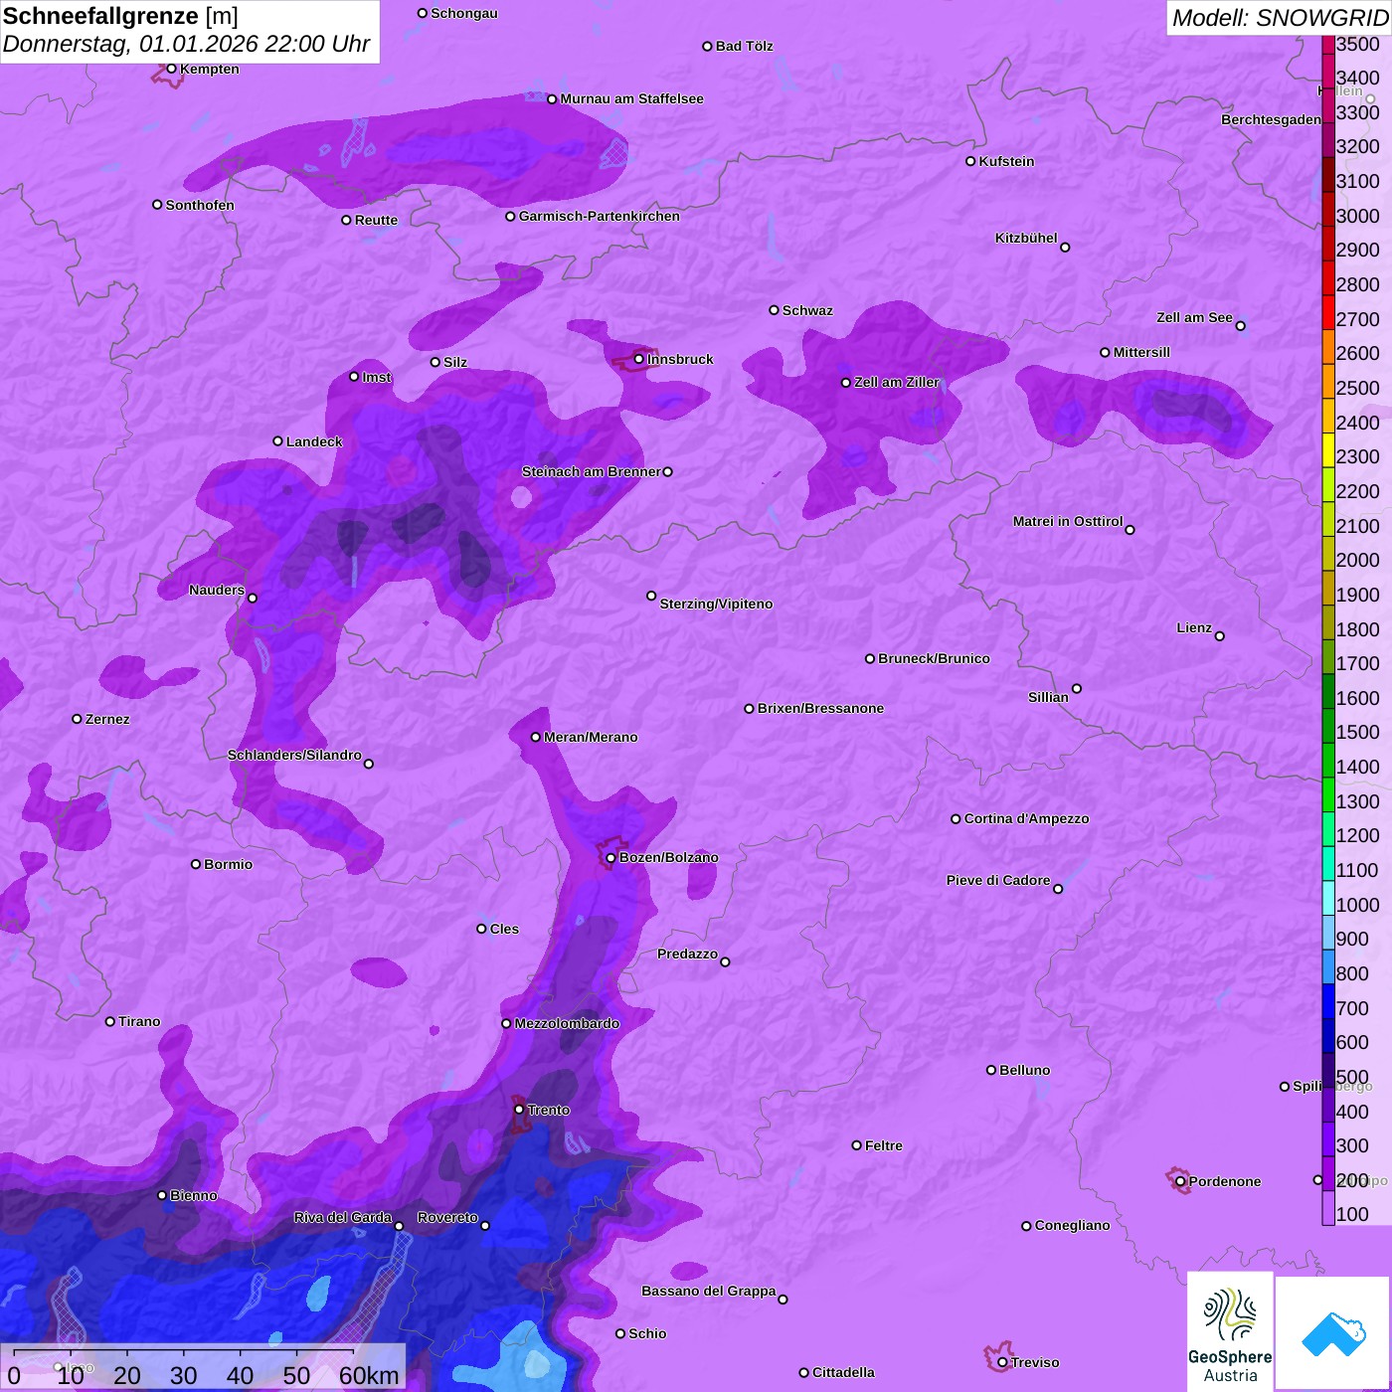Select the Murnau am Staffelsee label
The width and height of the screenshot is (1392, 1392).
[x=632, y=98]
